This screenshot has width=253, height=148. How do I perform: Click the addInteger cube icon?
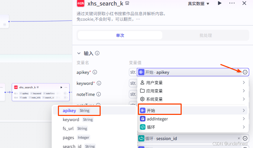coord(143,119)
